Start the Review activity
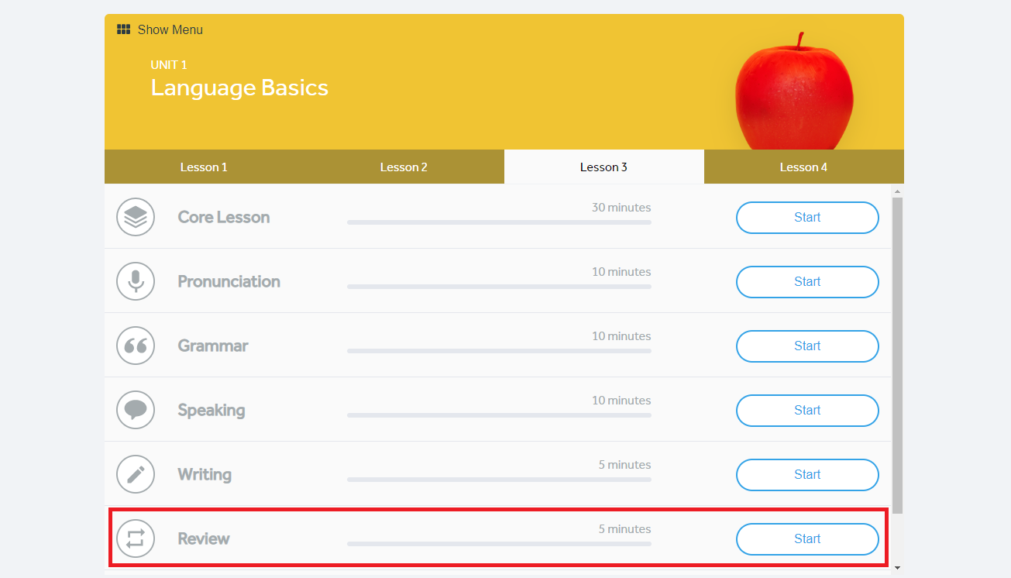 click(806, 538)
